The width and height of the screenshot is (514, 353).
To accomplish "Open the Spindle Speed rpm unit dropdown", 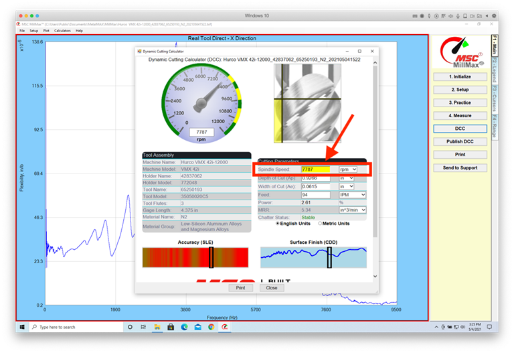I will pyautogui.click(x=348, y=169).
